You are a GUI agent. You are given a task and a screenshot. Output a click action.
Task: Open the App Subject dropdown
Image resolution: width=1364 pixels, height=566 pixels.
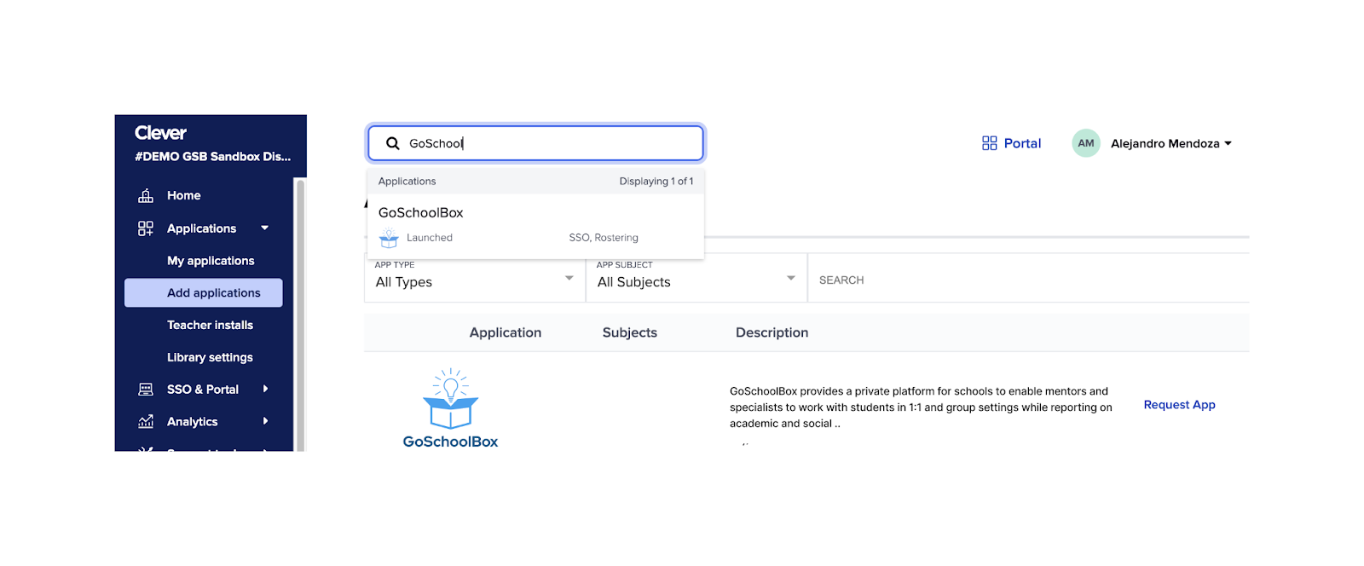pyautogui.click(x=696, y=279)
